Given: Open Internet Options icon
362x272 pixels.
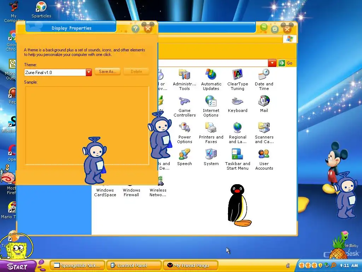Looking at the screenshot, I should (211, 106).
